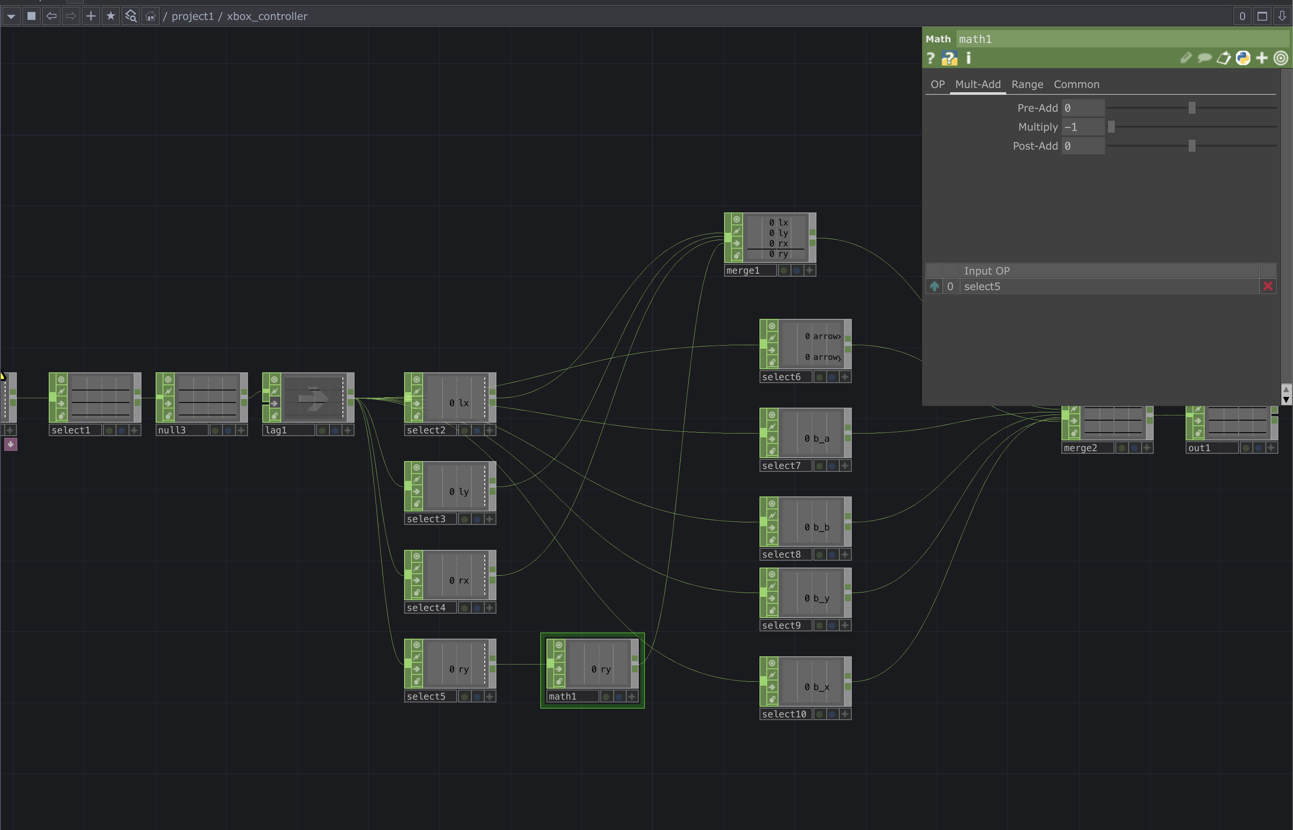Go back with the left arrow icon

pyautogui.click(x=51, y=16)
